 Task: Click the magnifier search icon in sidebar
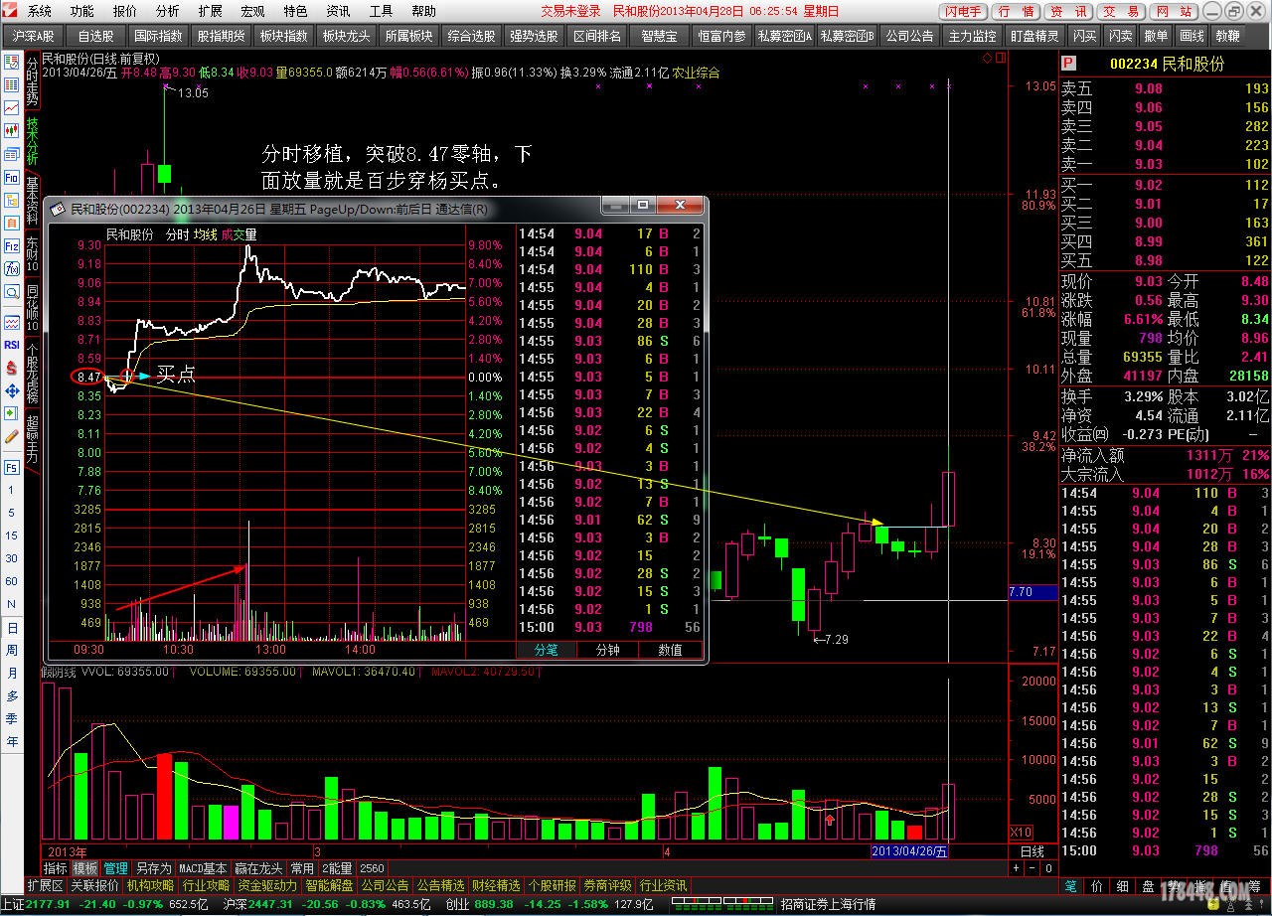12,292
